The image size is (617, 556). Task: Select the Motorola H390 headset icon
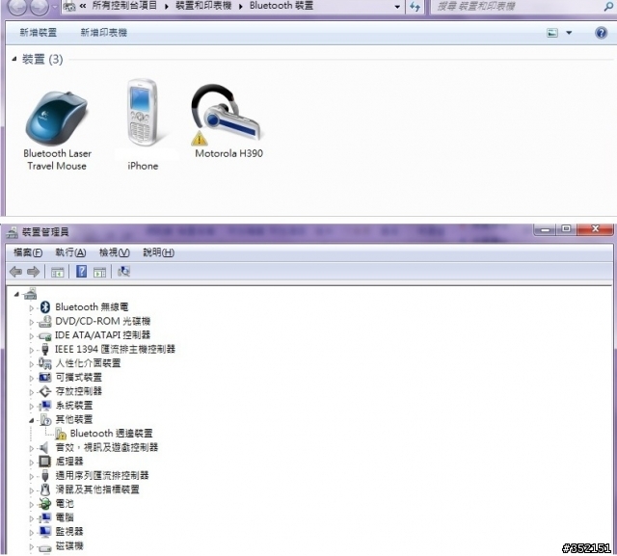coord(227,114)
